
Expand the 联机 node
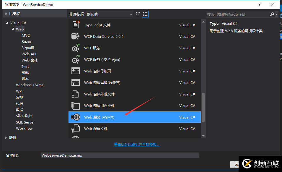click(x=5, y=137)
